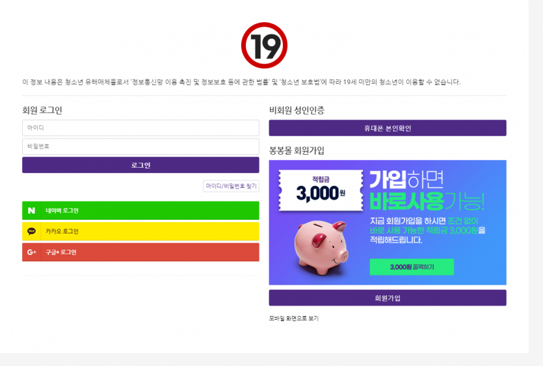Image resolution: width=543 pixels, height=366 pixels.
Task: Select the green 네이버 로그인 bar
Action: click(140, 211)
